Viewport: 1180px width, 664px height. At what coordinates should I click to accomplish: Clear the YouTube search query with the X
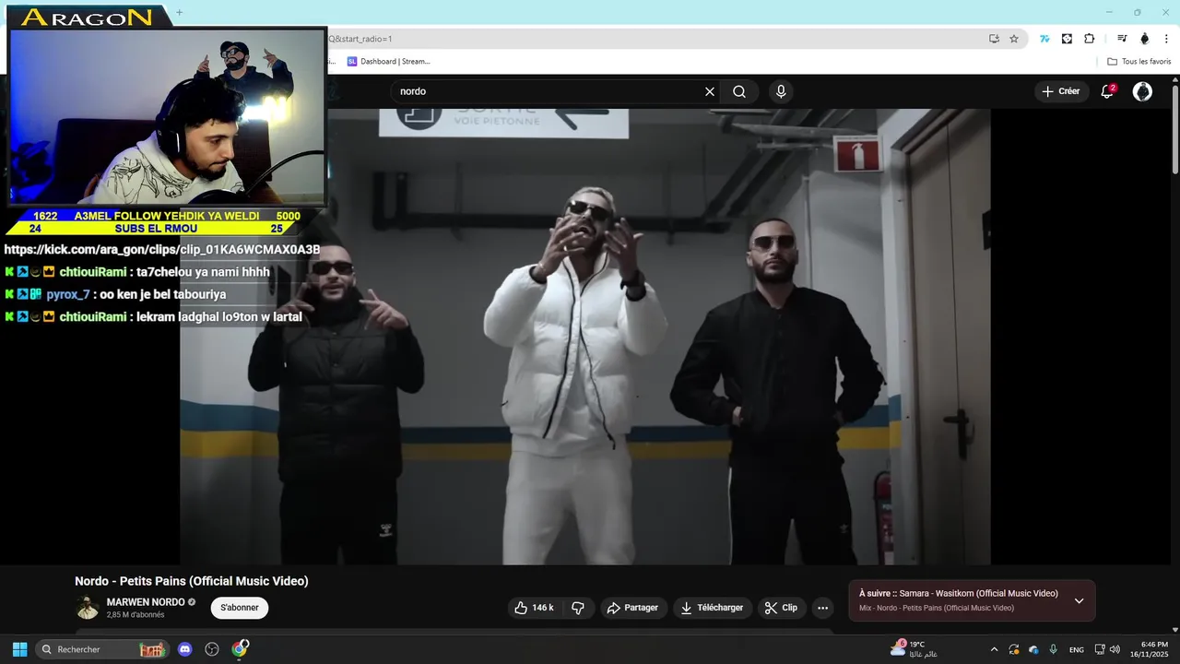point(710,91)
